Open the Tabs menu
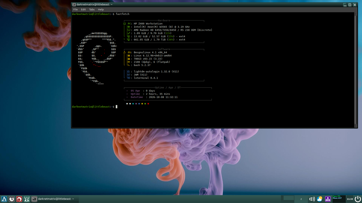This screenshot has width=362, height=203. (92, 9)
